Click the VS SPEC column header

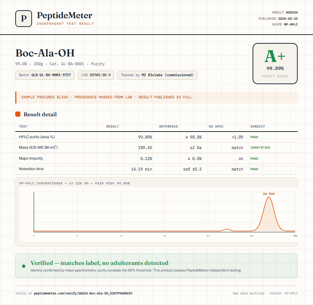216,126
